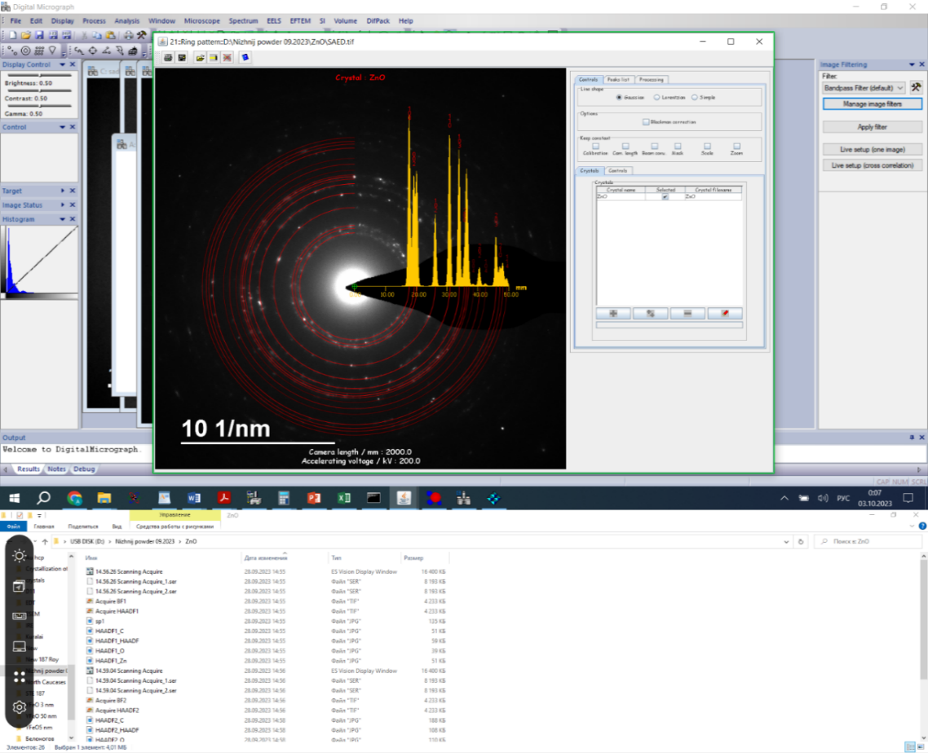The width and height of the screenshot is (928, 753).
Task: Switch to the Peaks list tab
Action: (618, 79)
